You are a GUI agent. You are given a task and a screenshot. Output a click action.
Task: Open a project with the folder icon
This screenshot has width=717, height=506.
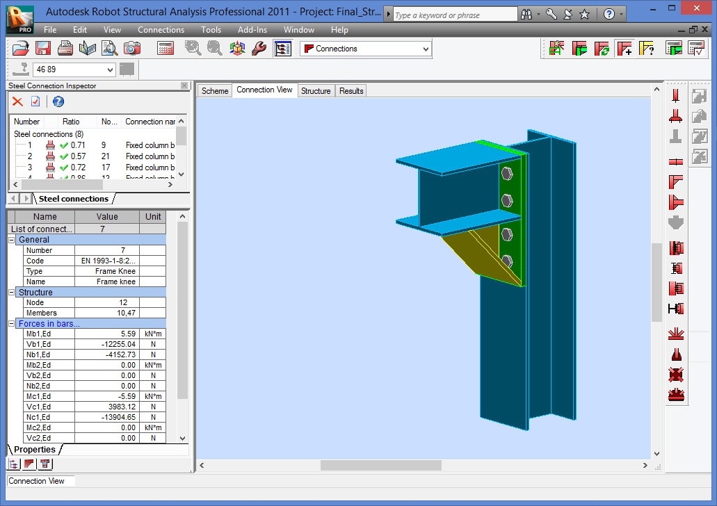pos(21,49)
